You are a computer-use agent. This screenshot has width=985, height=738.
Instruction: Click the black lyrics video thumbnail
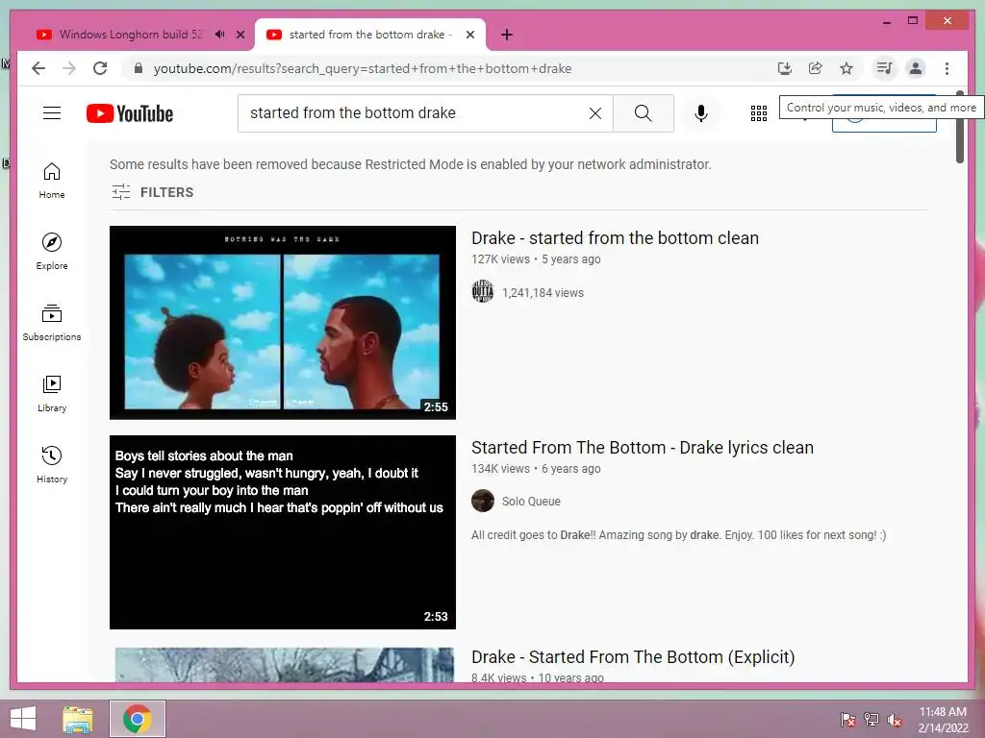283,532
